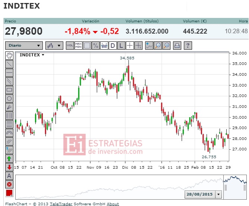Click the 10:28:48 time value
Viewport: 249px width, 206px height.
coord(236,31)
